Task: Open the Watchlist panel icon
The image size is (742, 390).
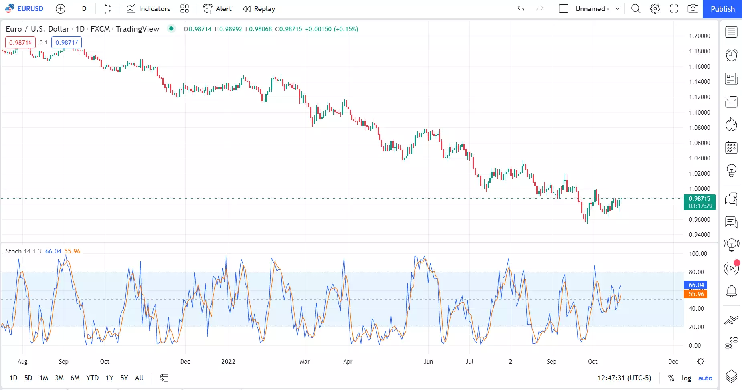Action: [x=731, y=32]
